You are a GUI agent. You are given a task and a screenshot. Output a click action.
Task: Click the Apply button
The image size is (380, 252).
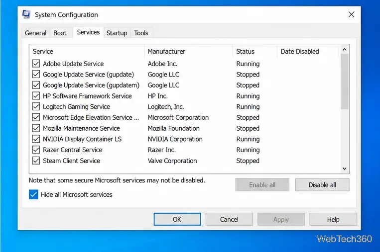pyautogui.click(x=281, y=219)
